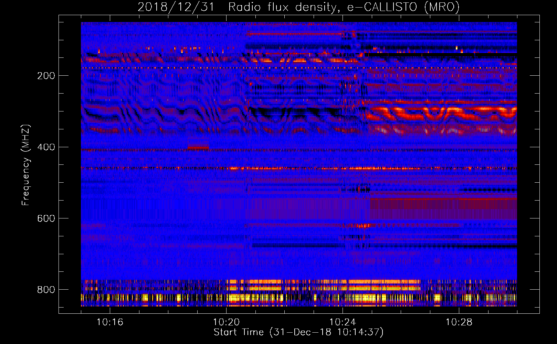
Task: Click the 'Start Time (31-Dec-18 10:14:37)' label
Action: [x=298, y=332]
